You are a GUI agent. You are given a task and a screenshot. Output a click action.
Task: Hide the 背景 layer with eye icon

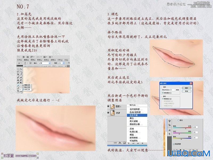click(x=108, y=113)
